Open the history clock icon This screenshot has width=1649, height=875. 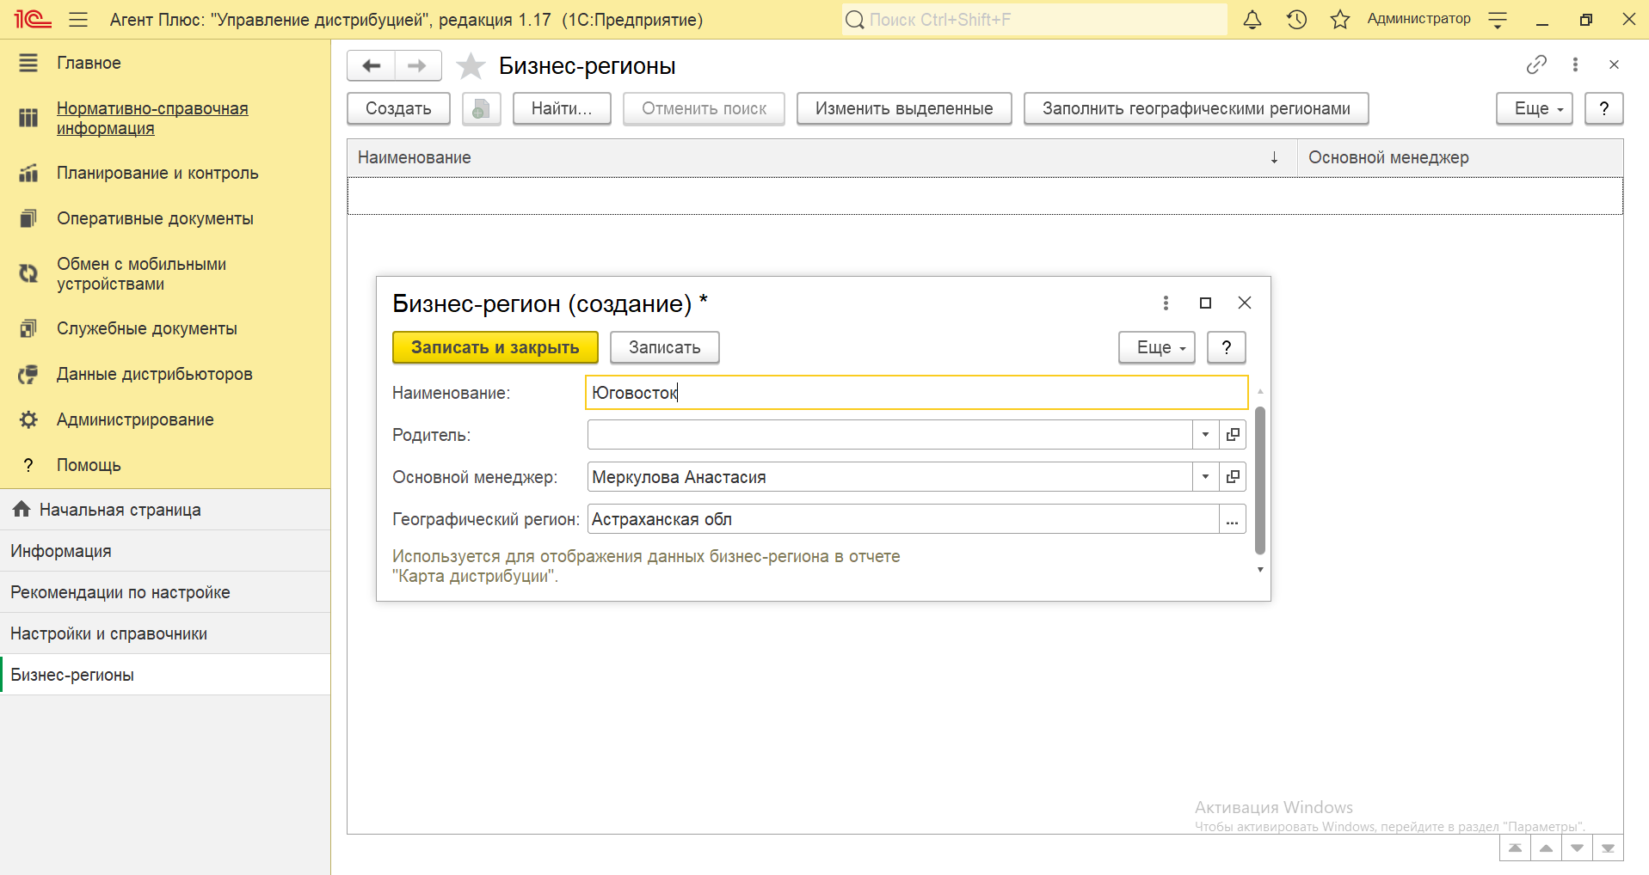1296,20
